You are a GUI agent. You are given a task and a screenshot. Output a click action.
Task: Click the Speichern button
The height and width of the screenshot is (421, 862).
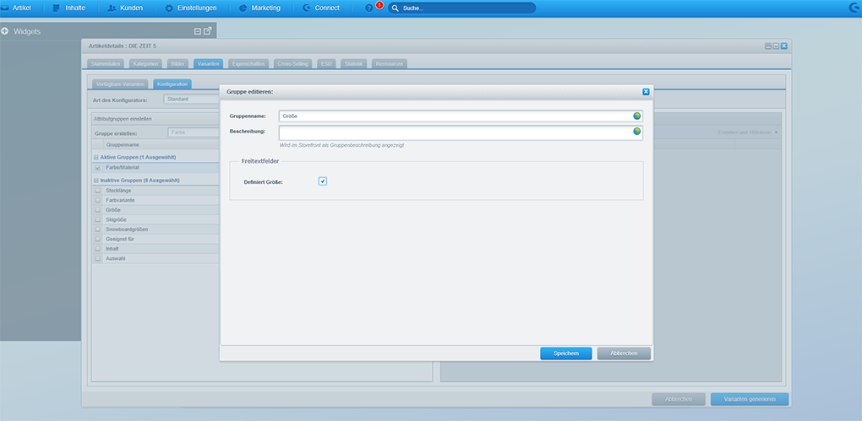pyautogui.click(x=565, y=354)
